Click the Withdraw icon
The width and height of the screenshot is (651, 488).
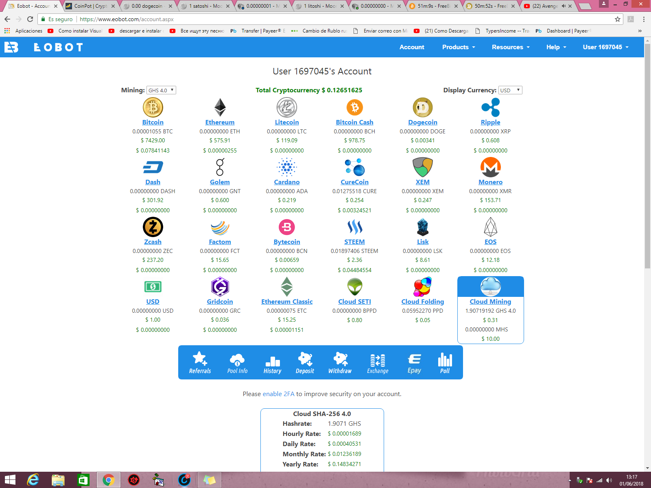point(340,359)
